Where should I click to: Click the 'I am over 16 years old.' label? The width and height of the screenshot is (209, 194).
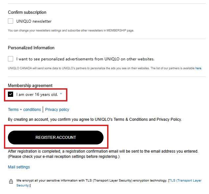pyautogui.click(x=37, y=95)
